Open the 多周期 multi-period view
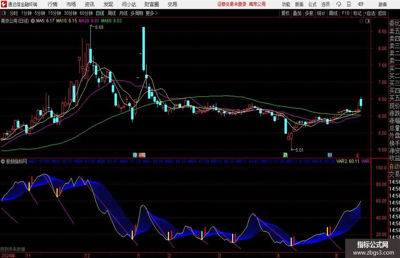Screen dimensions: 400x258 click(137, 13)
